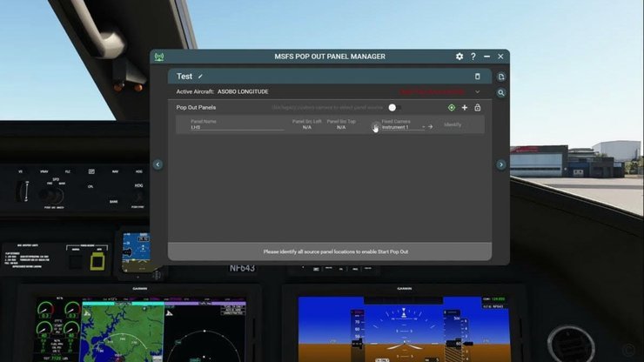The image size is (644, 362).
Task: Open settings with the gear icon
Action: pyautogui.click(x=460, y=57)
